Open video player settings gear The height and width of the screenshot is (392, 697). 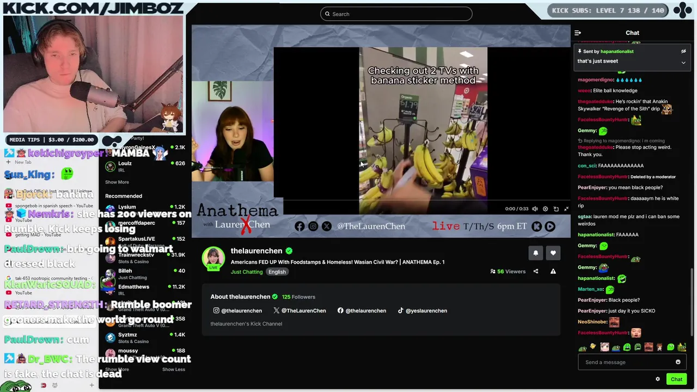tap(545, 209)
